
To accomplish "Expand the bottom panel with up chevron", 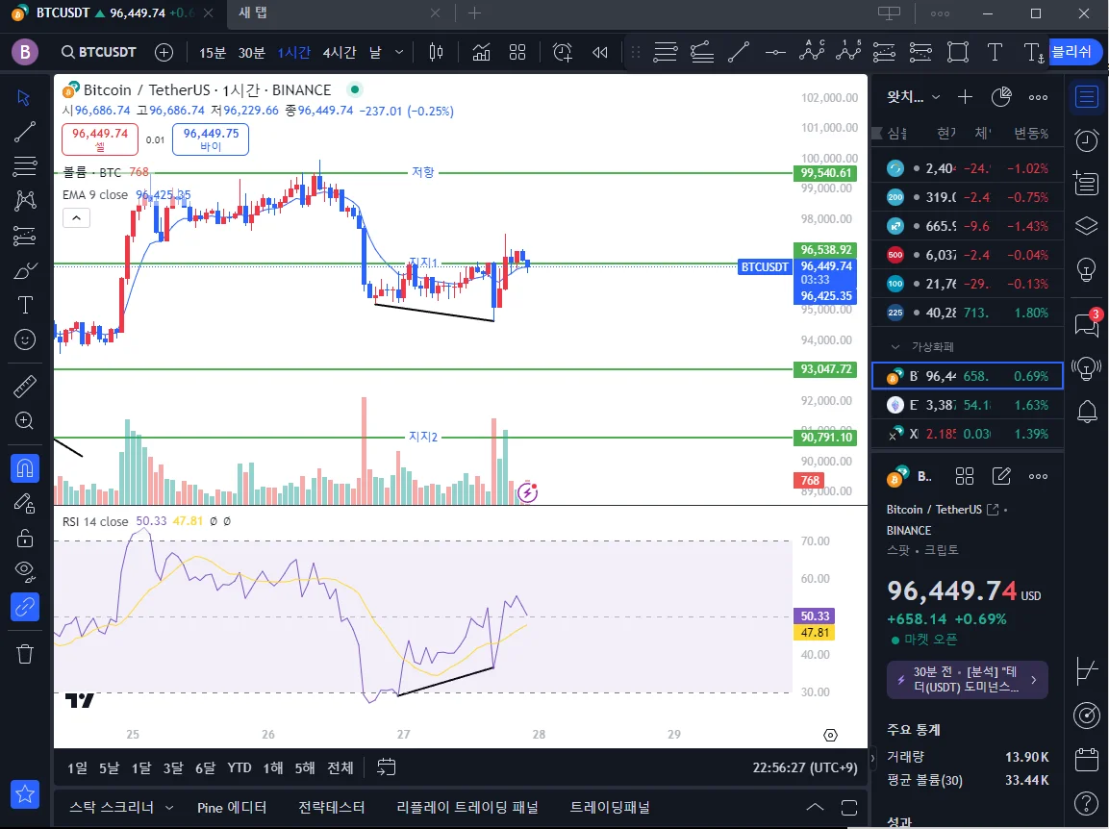I will coord(815,807).
